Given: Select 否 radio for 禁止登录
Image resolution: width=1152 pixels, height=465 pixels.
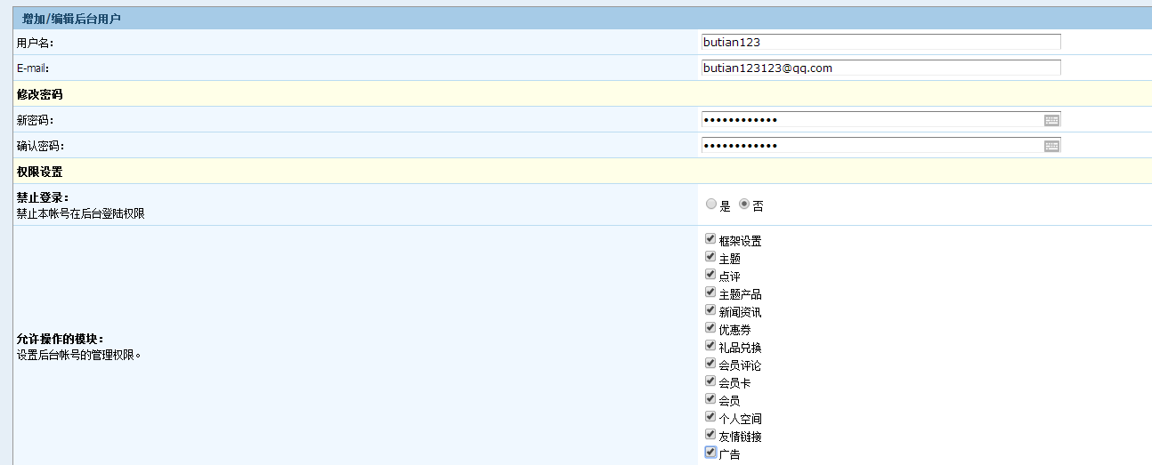Looking at the screenshot, I should [744, 204].
